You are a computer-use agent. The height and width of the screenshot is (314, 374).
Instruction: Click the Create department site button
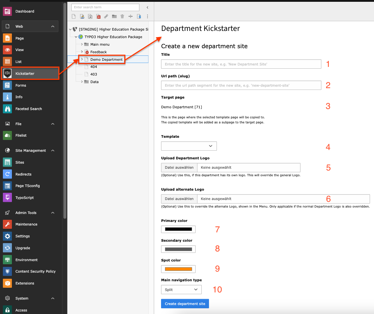click(x=185, y=304)
